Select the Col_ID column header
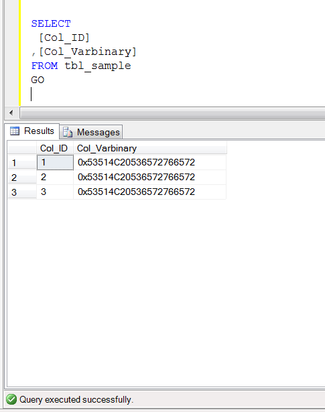325x412 pixels. coord(55,148)
